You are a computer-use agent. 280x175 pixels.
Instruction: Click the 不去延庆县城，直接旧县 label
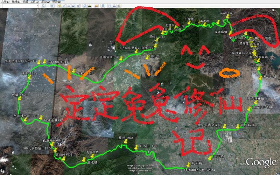[137, 48]
